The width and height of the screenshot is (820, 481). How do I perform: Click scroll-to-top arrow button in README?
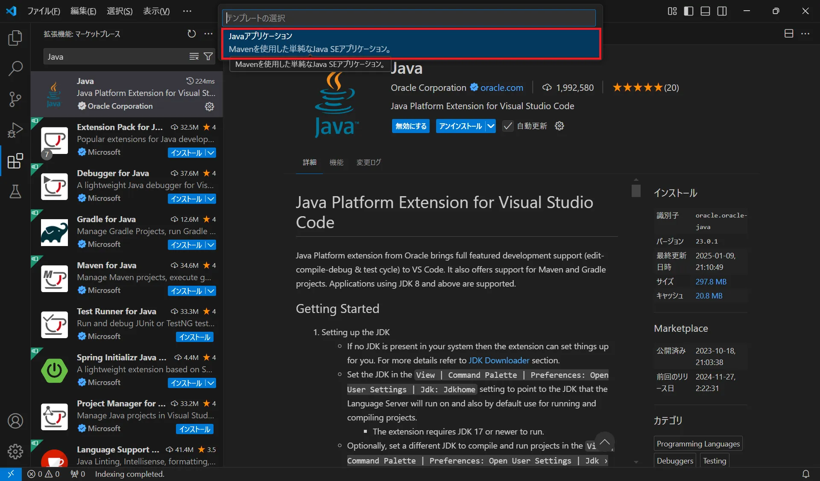(x=604, y=442)
